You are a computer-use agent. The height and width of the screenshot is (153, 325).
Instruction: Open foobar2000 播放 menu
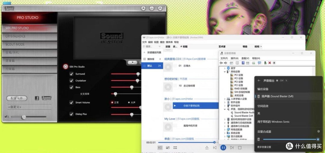[162, 42]
